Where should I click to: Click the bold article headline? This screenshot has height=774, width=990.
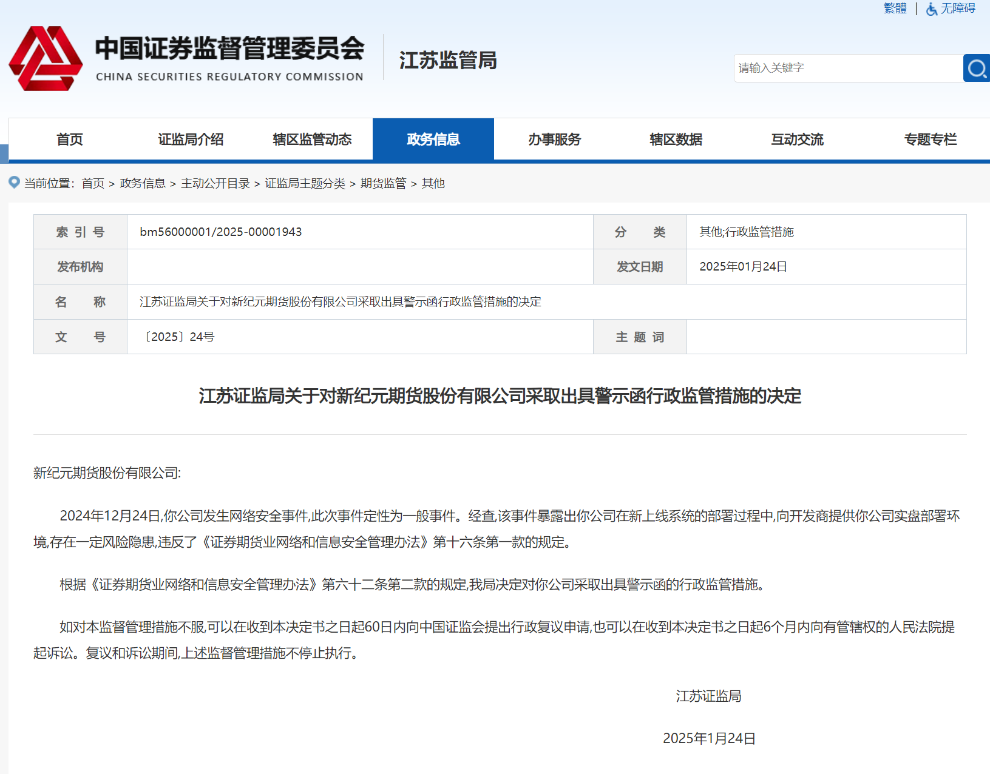(x=500, y=396)
